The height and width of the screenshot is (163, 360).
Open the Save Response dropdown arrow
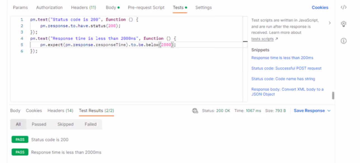click(x=329, y=111)
